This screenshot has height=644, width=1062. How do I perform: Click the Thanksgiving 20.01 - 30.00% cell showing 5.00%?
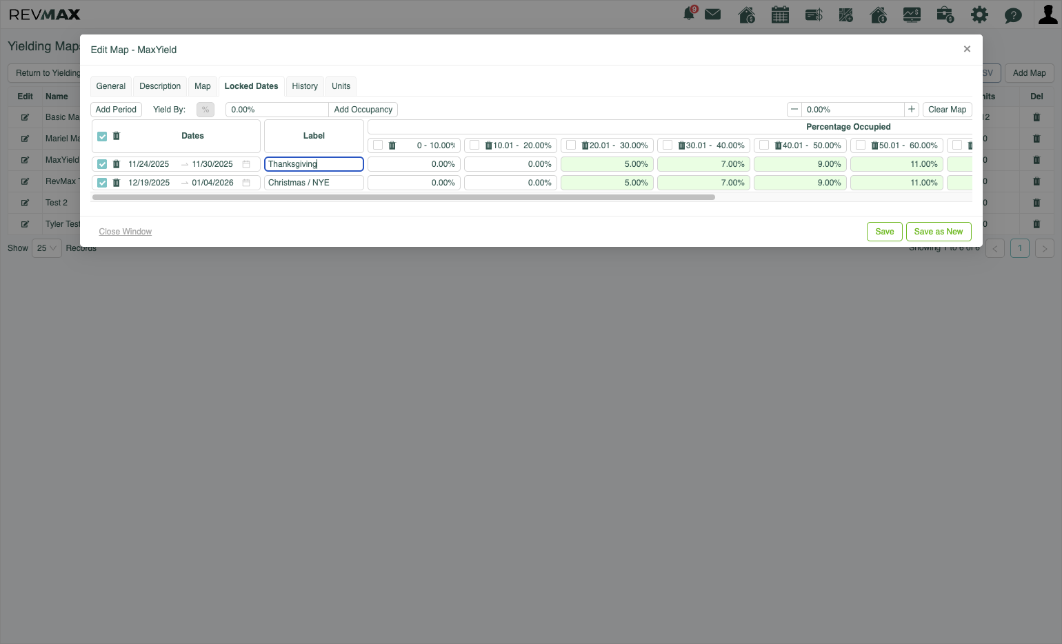coord(607,164)
